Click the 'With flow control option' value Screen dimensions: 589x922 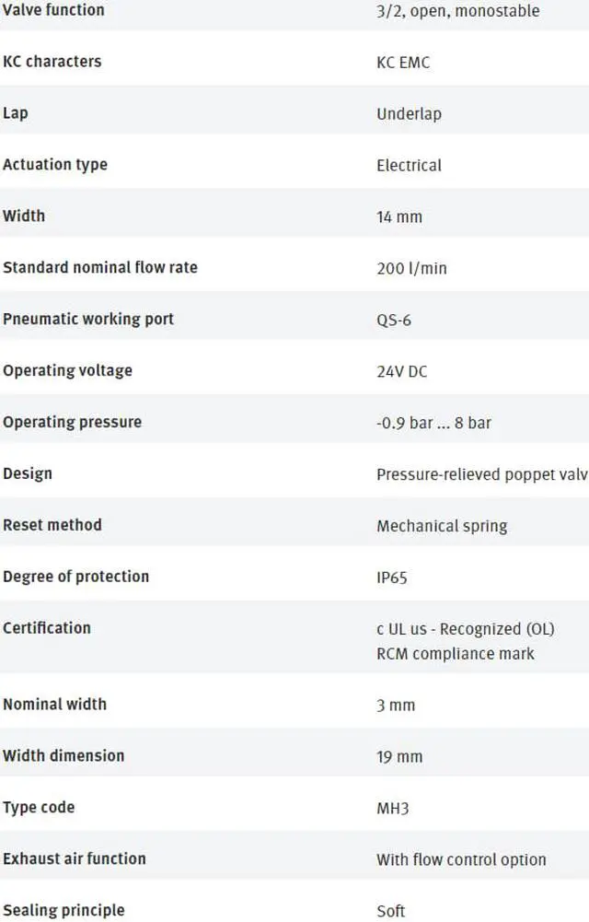point(462,859)
